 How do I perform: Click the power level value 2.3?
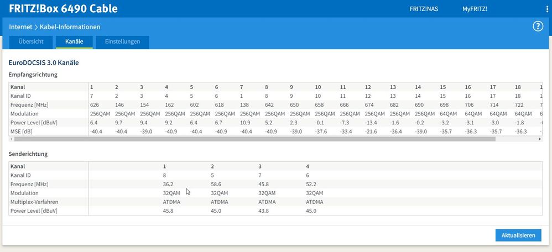click(x=294, y=123)
